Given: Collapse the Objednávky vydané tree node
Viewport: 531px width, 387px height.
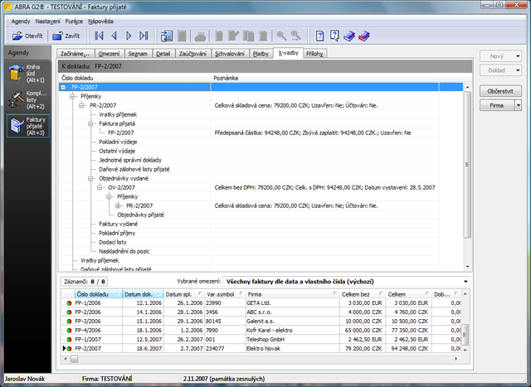Looking at the screenshot, I should [90, 178].
